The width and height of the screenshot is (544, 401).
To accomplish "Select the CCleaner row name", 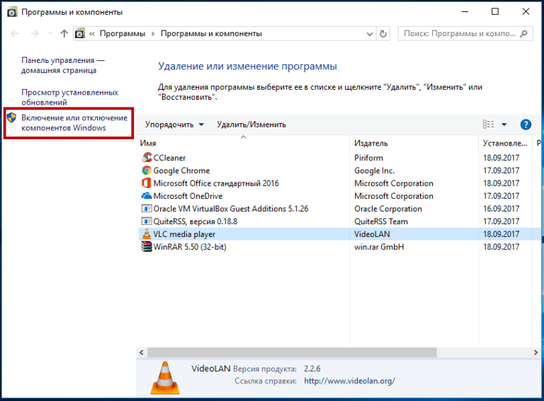I will pos(169,158).
